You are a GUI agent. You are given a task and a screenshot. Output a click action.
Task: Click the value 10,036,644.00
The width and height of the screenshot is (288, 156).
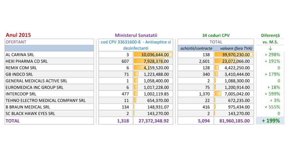pos(155,55)
